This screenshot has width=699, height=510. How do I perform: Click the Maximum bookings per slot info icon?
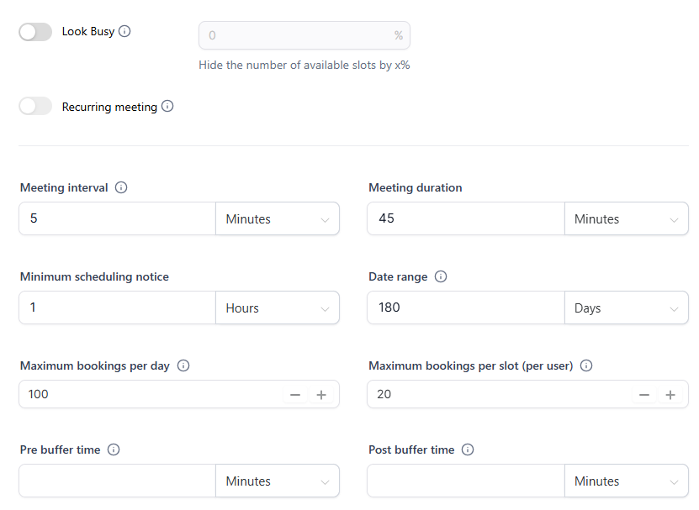click(x=586, y=365)
